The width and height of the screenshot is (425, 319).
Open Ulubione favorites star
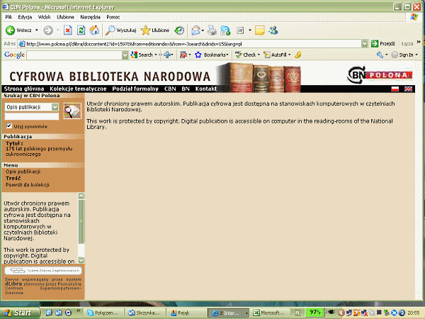tap(155, 30)
